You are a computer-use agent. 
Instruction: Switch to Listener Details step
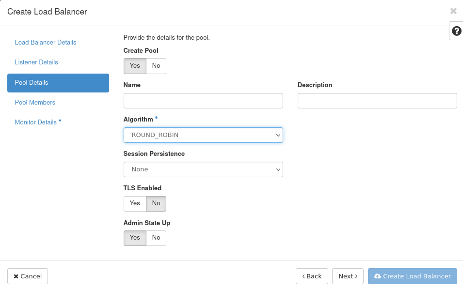pos(36,62)
